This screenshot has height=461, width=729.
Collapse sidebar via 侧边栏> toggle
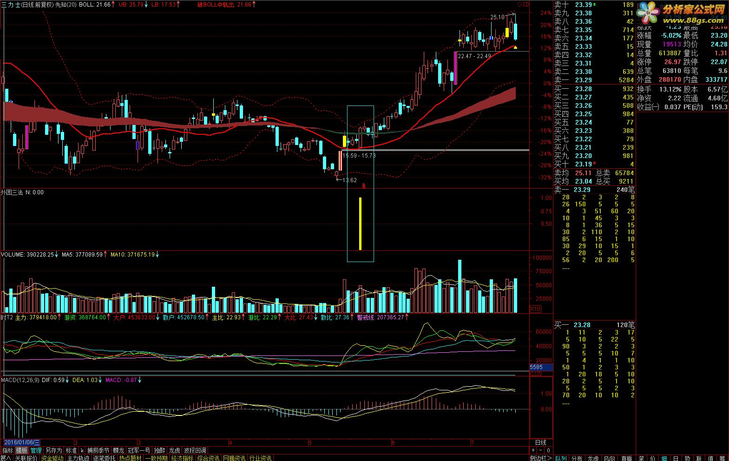coord(541,458)
